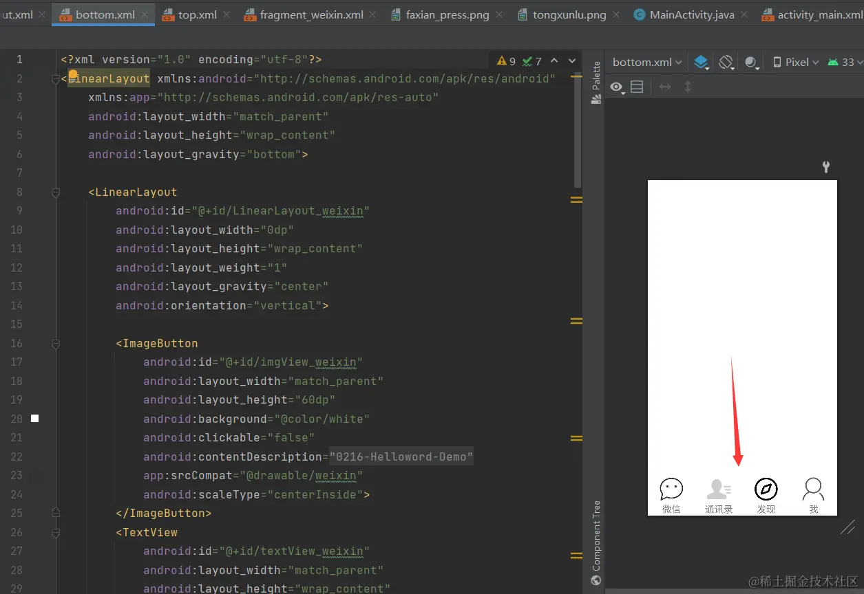Collapse the ImageButton fold at line 16

[56, 344]
